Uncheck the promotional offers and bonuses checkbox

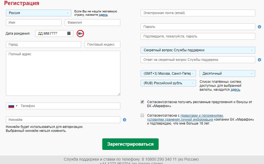[x=142, y=102]
